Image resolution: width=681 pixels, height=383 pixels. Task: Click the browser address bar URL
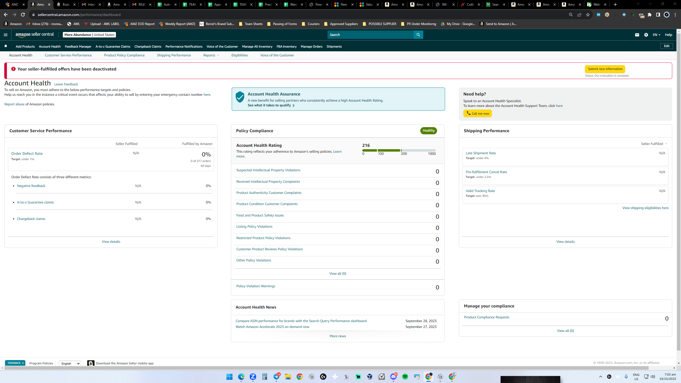click(x=79, y=15)
